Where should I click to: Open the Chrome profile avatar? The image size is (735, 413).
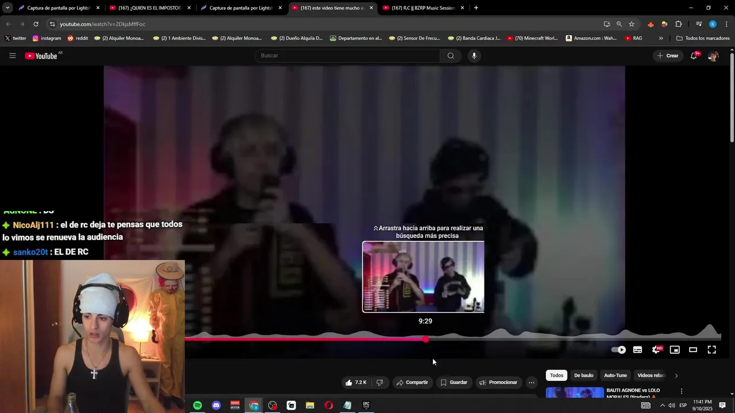coord(713,24)
